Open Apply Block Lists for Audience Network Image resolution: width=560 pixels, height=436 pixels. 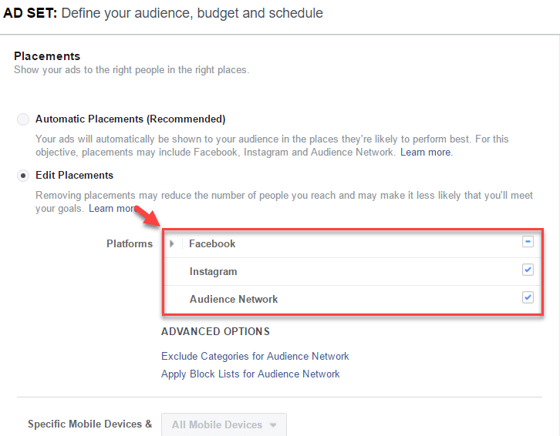251,374
